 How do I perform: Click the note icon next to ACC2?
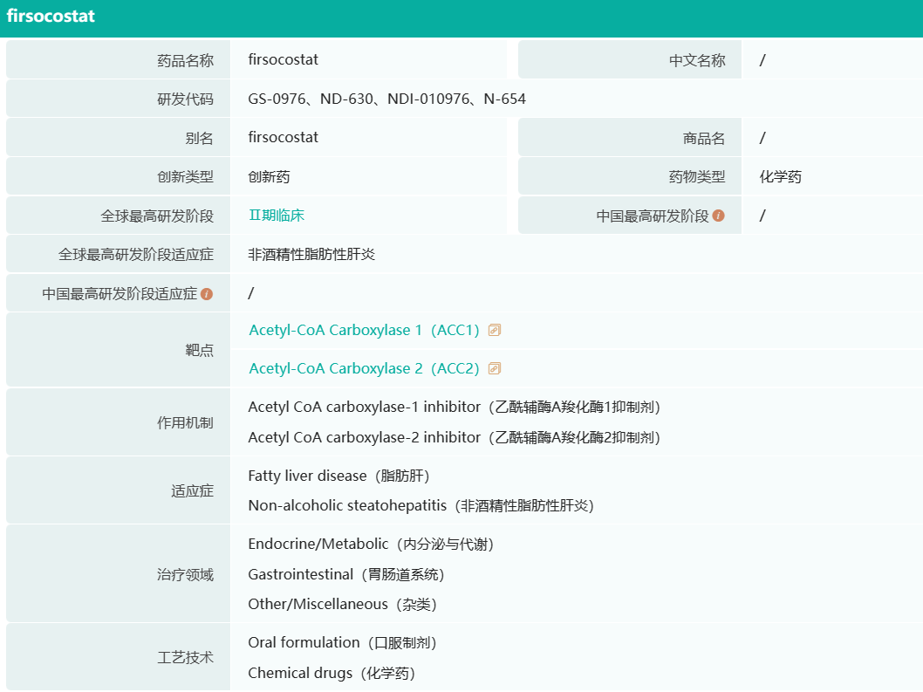pos(495,368)
